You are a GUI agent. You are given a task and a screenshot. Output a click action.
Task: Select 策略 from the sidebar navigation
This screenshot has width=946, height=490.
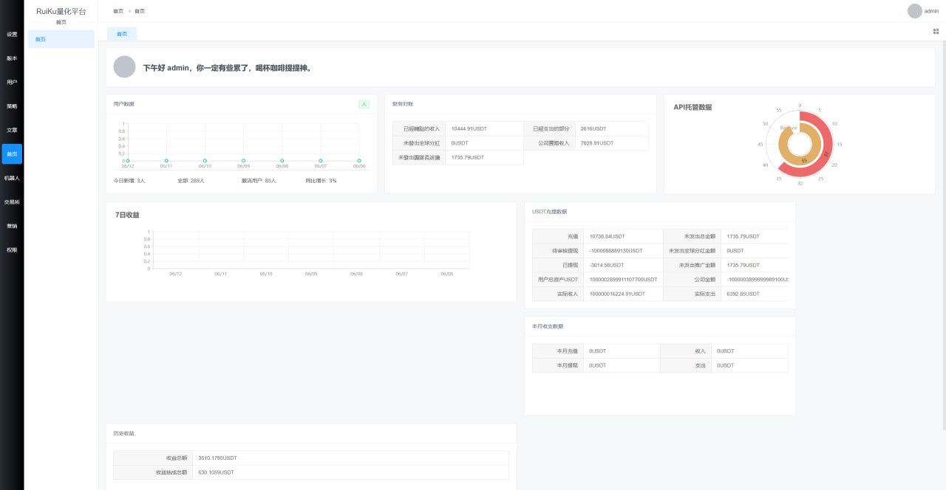click(x=12, y=106)
